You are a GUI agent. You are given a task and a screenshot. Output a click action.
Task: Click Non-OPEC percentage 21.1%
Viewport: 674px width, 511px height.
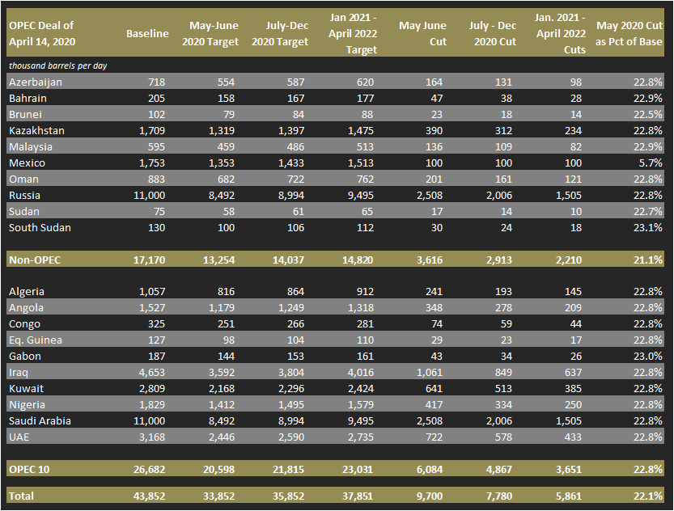[648, 260]
